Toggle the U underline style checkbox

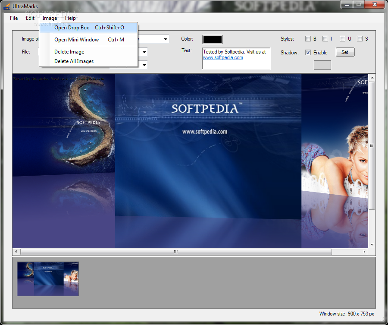coord(342,39)
